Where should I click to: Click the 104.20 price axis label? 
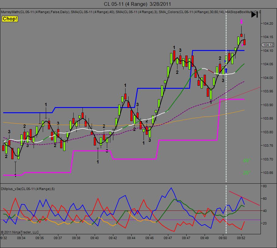click(268, 23)
